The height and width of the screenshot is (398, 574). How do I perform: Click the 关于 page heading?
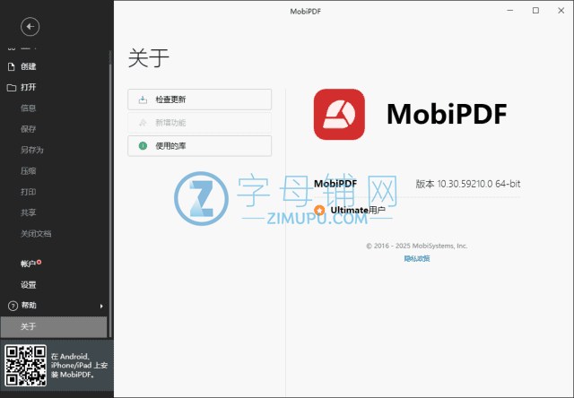(x=148, y=58)
